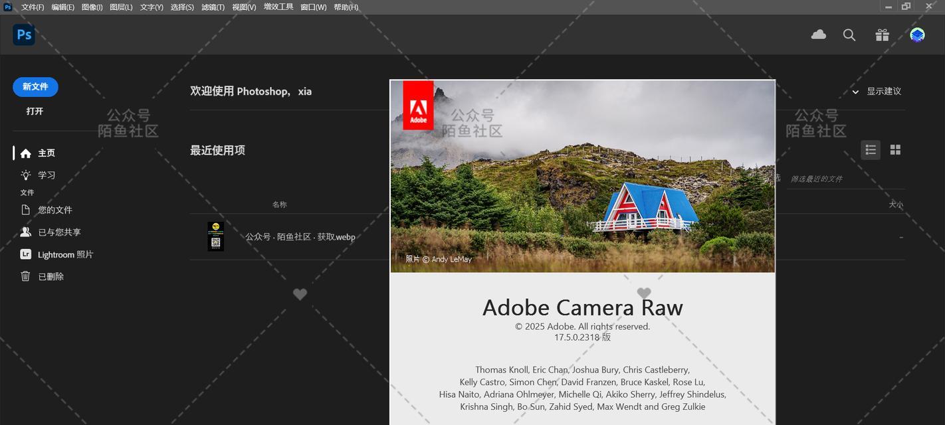Select file name 公众号 · 陌鱼社区 · 获取.webp
The width and height of the screenshot is (945, 425).
pyautogui.click(x=300, y=237)
